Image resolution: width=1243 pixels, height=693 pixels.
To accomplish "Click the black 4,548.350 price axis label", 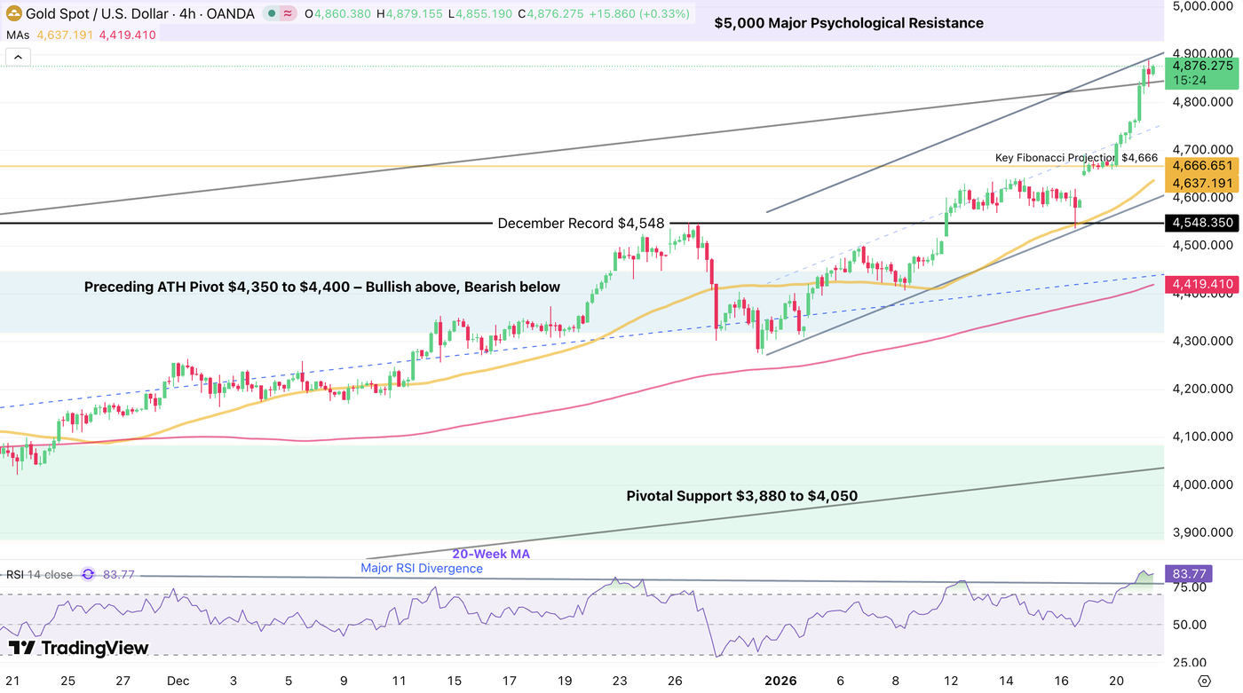I will coord(1202,223).
